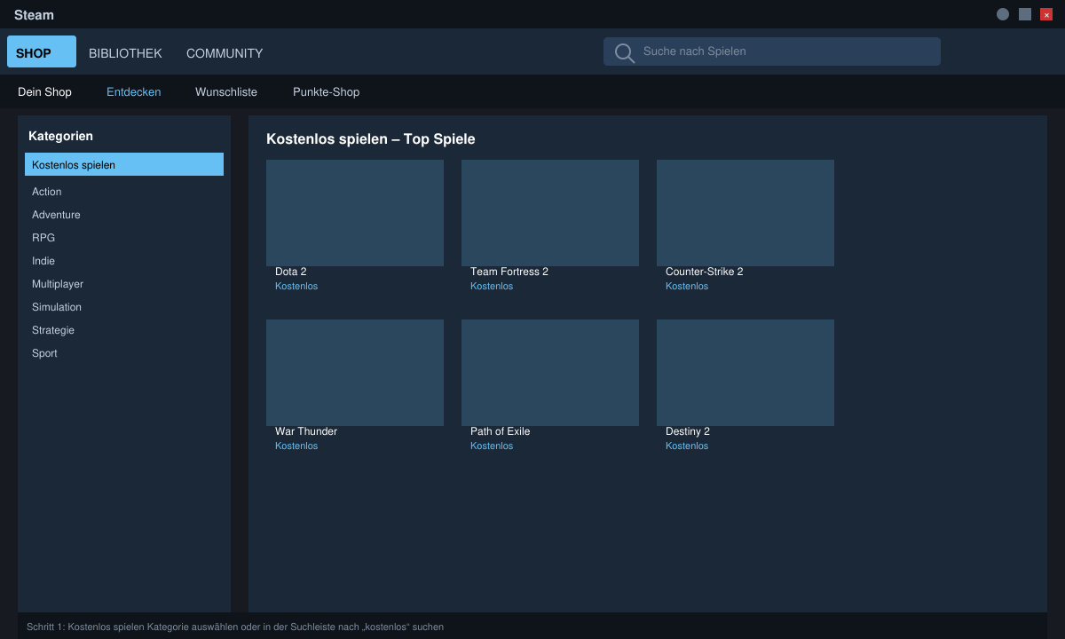This screenshot has width=1065, height=639.
Task: Open the Team Fortress 2 thumbnail
Action: [x=550, y=213]
